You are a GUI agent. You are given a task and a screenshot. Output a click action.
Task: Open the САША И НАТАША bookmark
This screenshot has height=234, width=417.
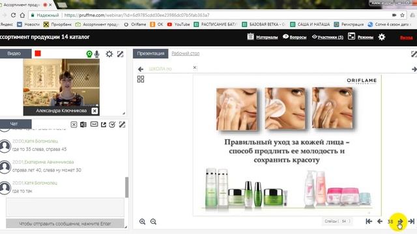(310, 25)
